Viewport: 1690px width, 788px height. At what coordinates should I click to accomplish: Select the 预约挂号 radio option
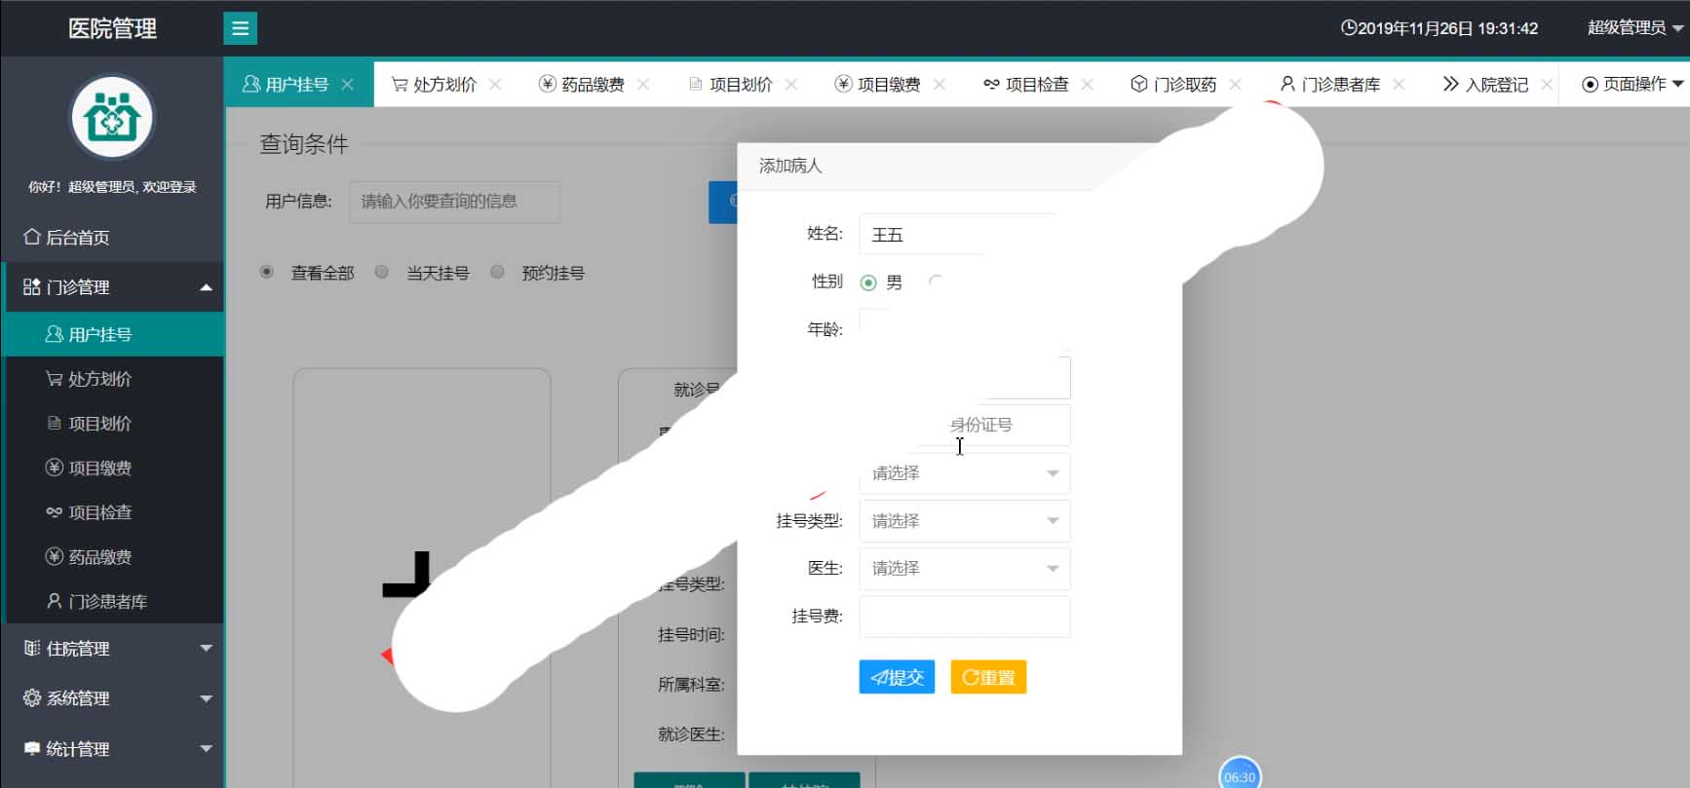(497, 273)
